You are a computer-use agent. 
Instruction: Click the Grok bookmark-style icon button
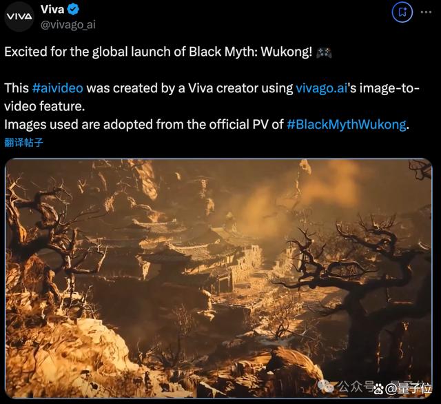coord(402,12)
